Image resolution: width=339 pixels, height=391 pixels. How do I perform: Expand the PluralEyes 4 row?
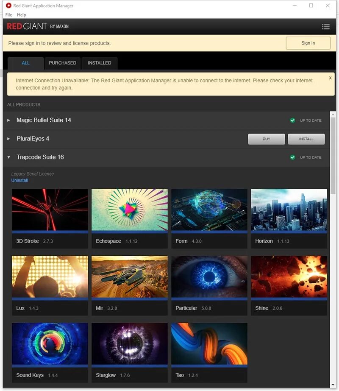[9, 139]
